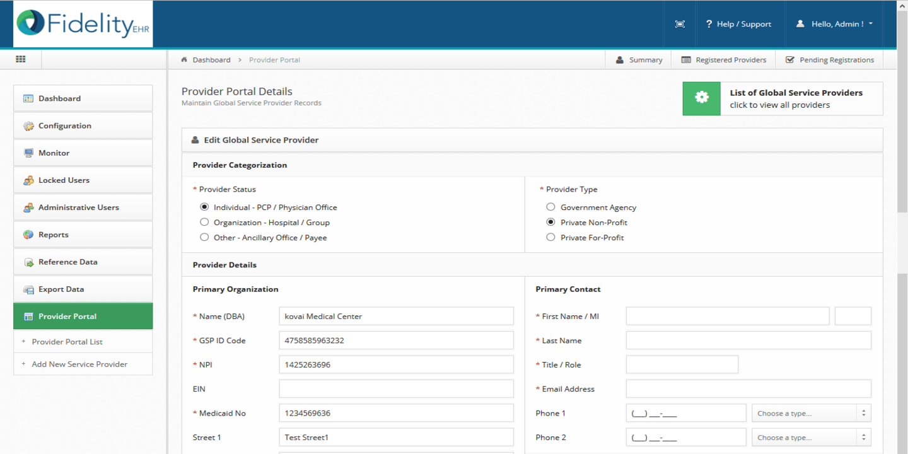Select Organization - Hospital / Group option

[x=204, y=222]
